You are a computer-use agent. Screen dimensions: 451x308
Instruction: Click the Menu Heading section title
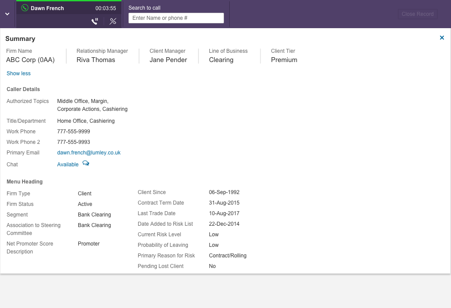(25, 182)
